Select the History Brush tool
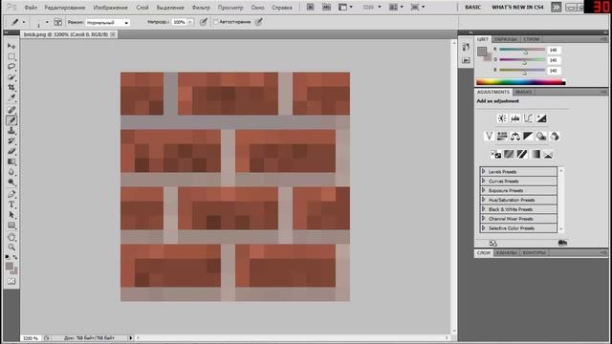The width and height of the screenshot is (612, 344). point(11,140)
